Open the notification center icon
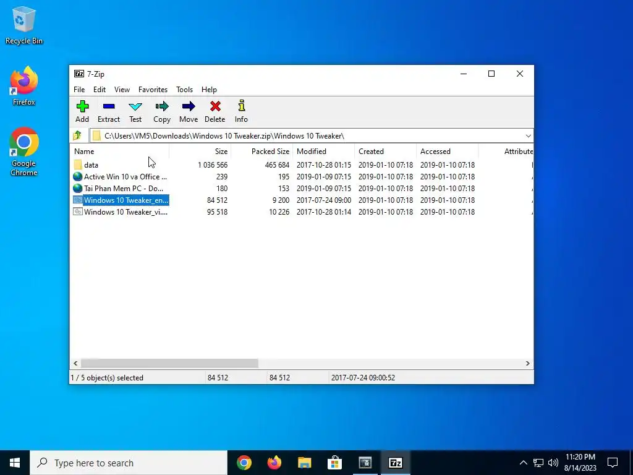Viewport: 633px width, 475px height. click(613, 463)
